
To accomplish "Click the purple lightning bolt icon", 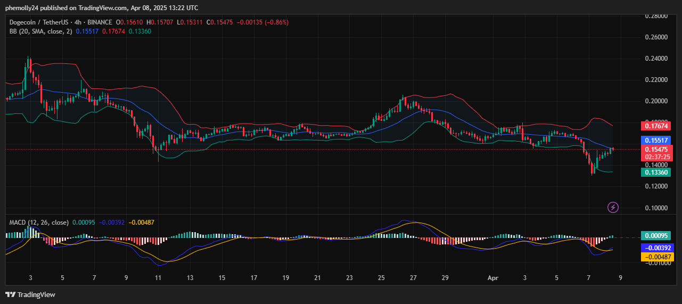I will click(613, 207).
